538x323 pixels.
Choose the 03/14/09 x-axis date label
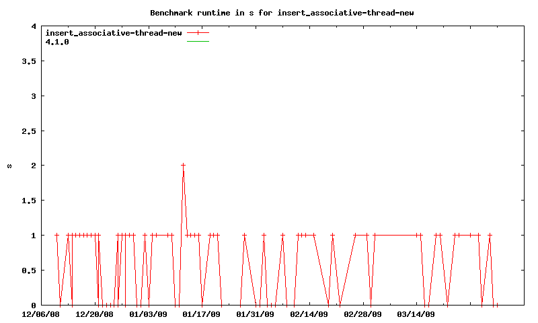[416, 314]
